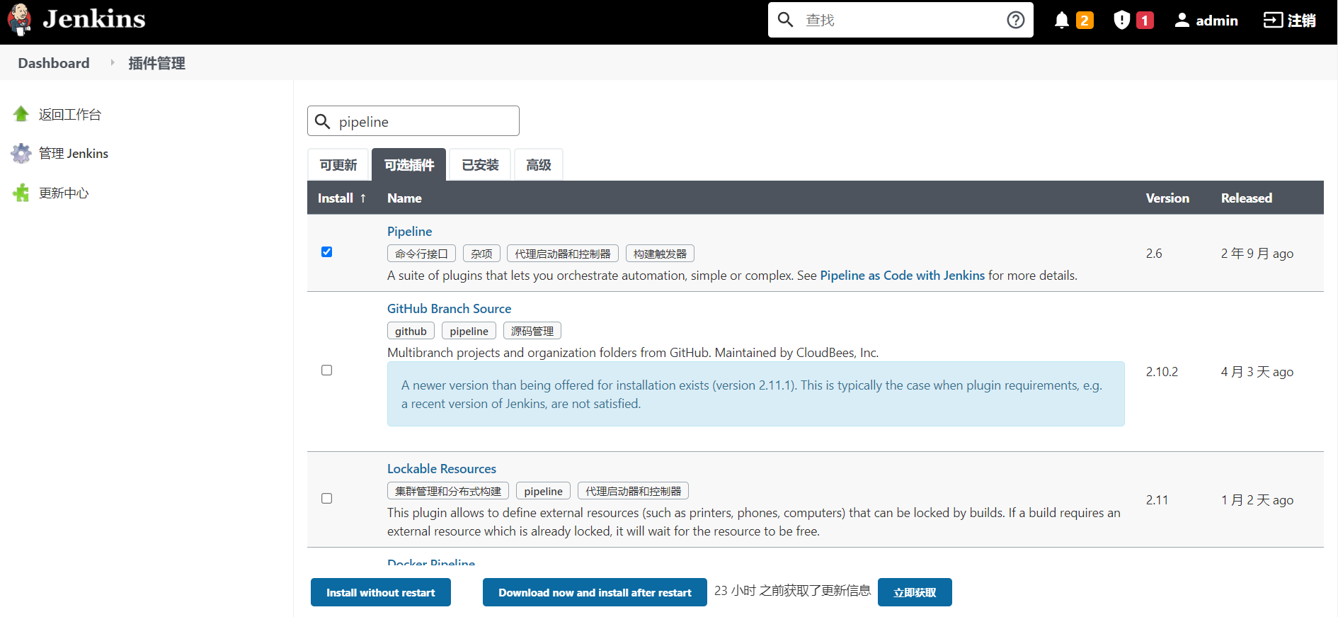Open the shield security warnings icon
The width and height of the screenshot is (1338, 617).
pyautogui.click(x=1121, y=20)
